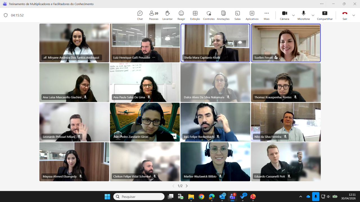
Task: Open the Windows Start menu
Action: pyautogui.click(x=107, y=197)
